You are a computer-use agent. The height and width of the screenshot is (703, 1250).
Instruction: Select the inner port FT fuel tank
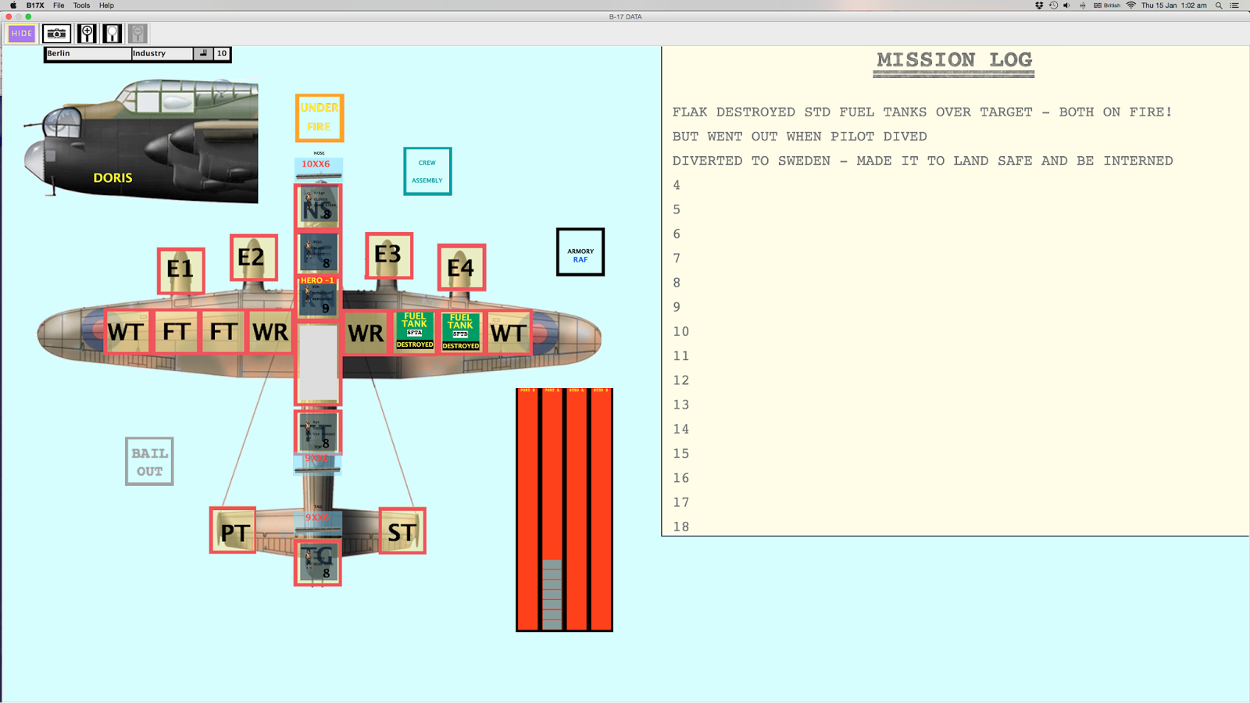click(x=223, y=332)
